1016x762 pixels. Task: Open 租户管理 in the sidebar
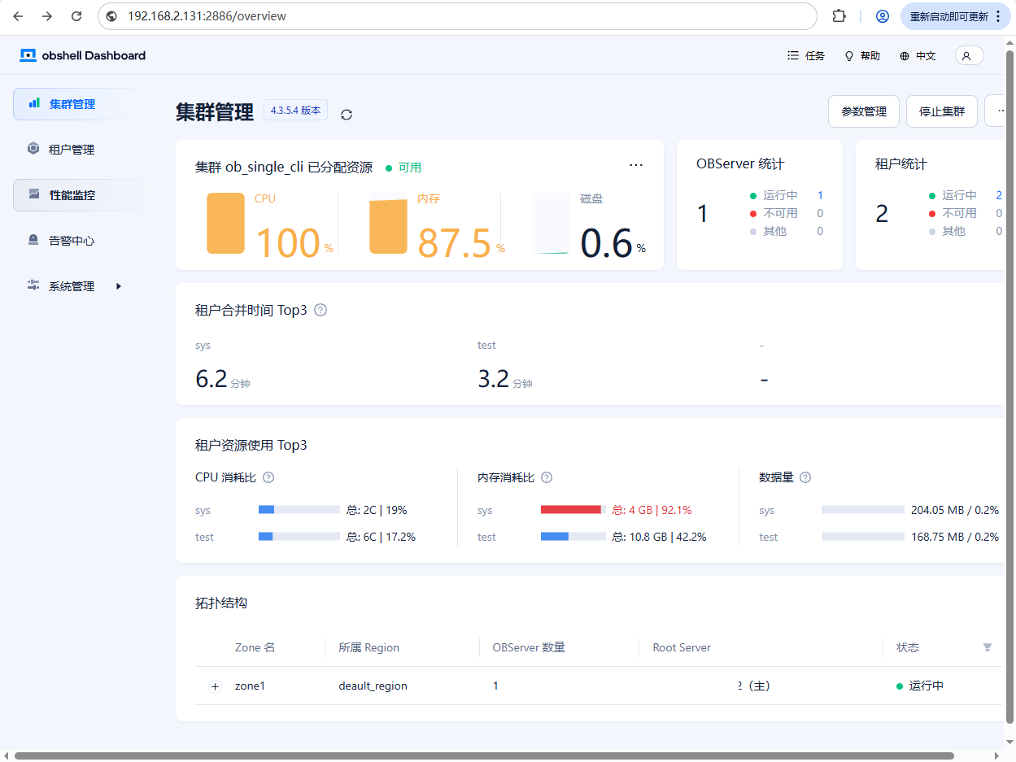pos(72,150)
